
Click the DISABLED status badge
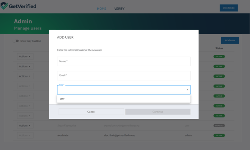click(x=219, y=125)
